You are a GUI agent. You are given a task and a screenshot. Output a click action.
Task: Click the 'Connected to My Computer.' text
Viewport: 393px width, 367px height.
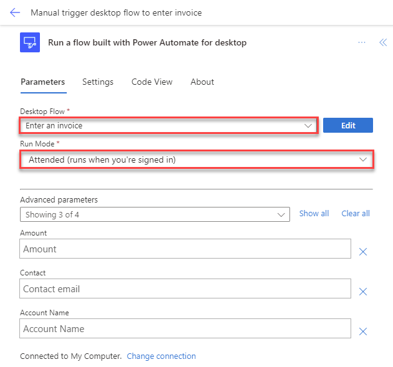[x=71, y=356]
